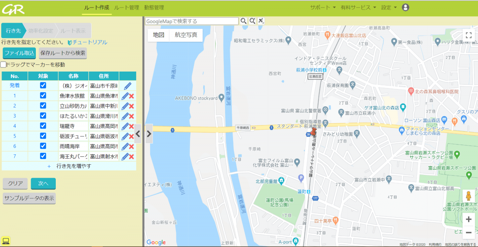
Task: Uncheck the 対象 checkbox for row 2
Action: 43,106
